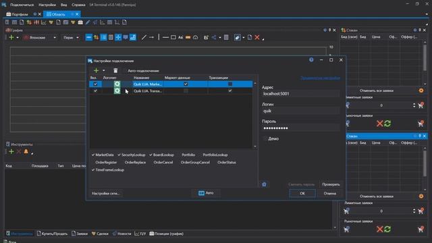Image resolution: width=432 pixels, height=243 pixels.
Task: Click the briefcase icon in the main toolbar
Action: pyautogui.click(x=80, y=22)
